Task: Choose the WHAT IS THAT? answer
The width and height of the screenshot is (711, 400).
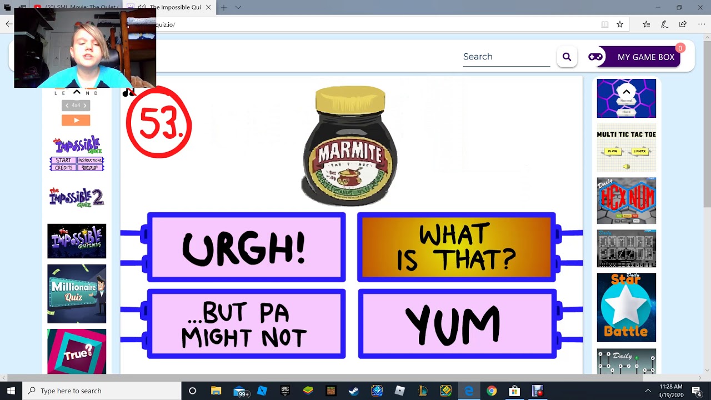Action: coord(457,247)
